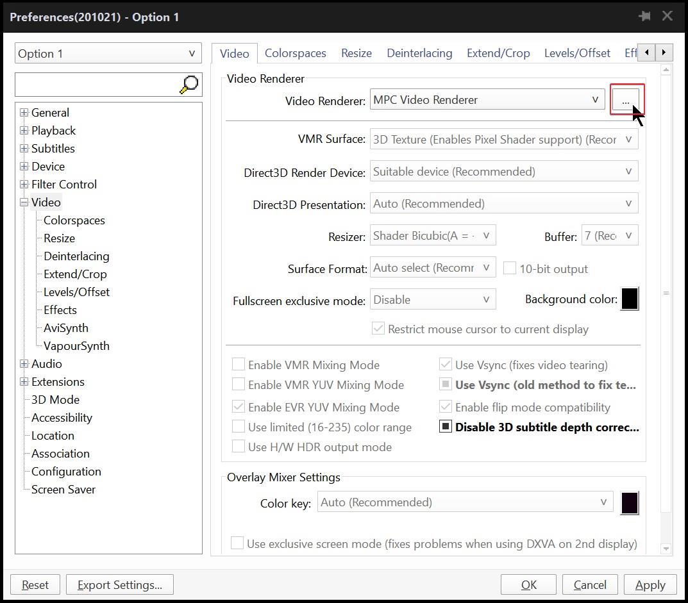Pick the Background color swatch
Viewport: 688px width, 603px height.
[630, 299]
